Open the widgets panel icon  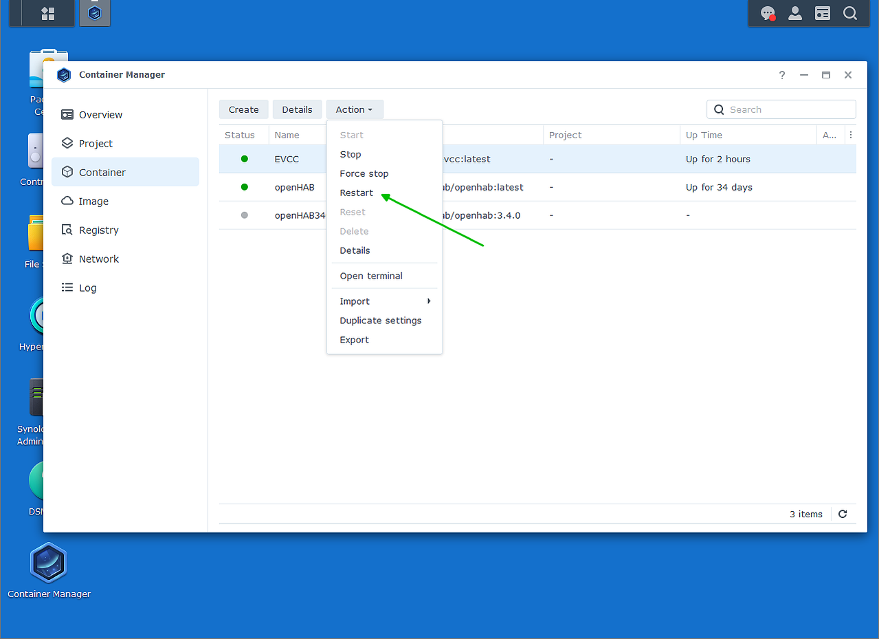coord(823,13)
